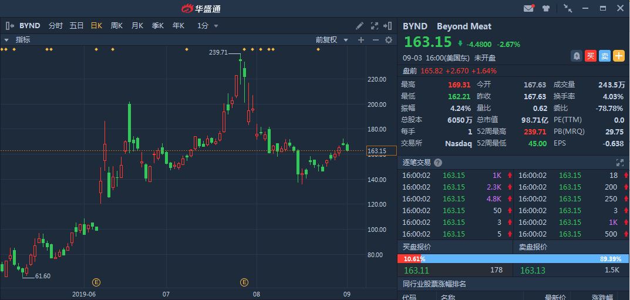630x300 pixels.
Task: Click pre-market price 165.82
Action: tap(432, 70)
